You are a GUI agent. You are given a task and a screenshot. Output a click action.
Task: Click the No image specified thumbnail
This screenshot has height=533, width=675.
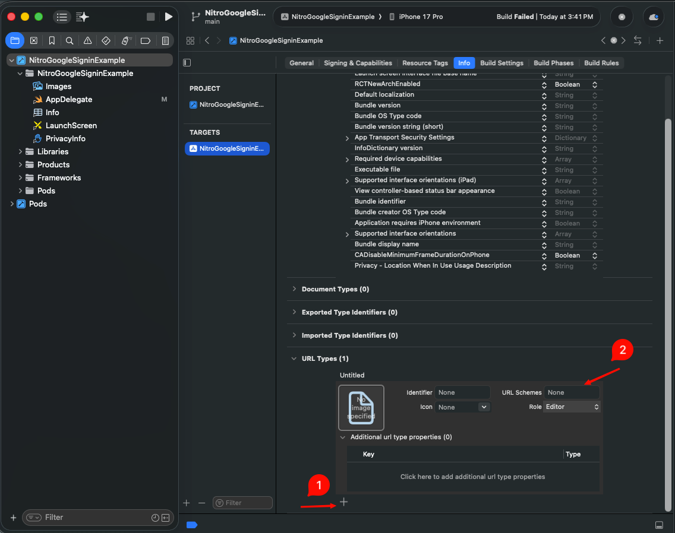tap(361, 407)
